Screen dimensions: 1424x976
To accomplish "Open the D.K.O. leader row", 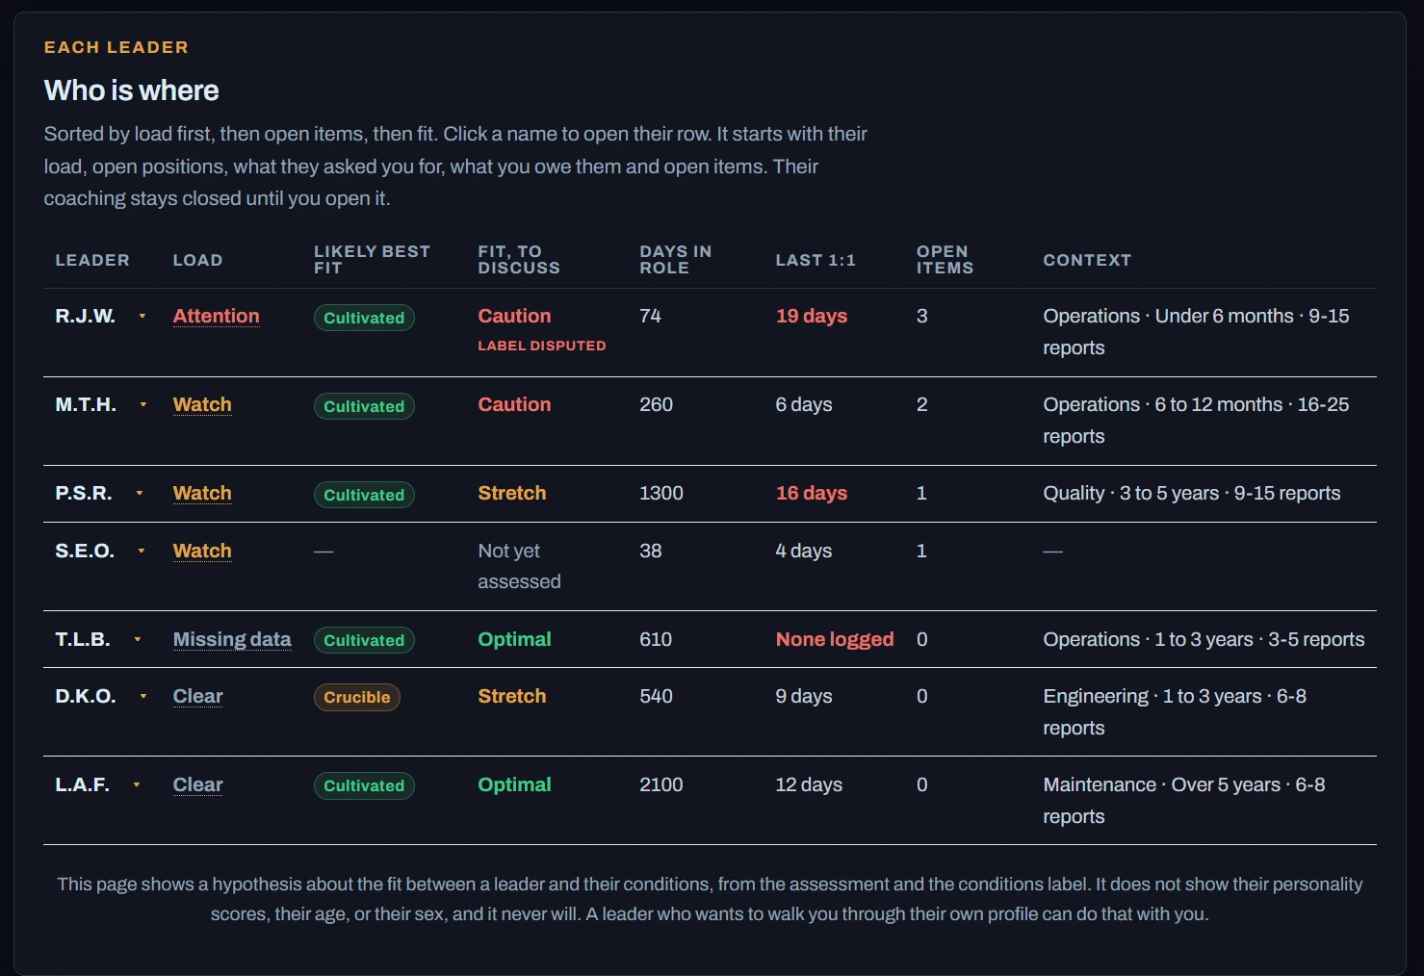I will (101, 696).
